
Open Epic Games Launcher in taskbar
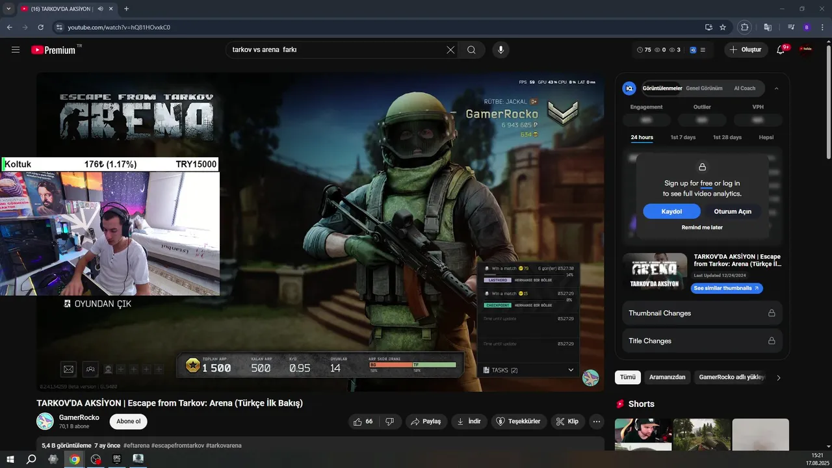pos(117,459)
